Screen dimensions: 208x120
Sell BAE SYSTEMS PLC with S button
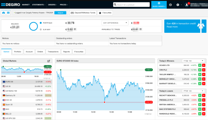point(204,109)
